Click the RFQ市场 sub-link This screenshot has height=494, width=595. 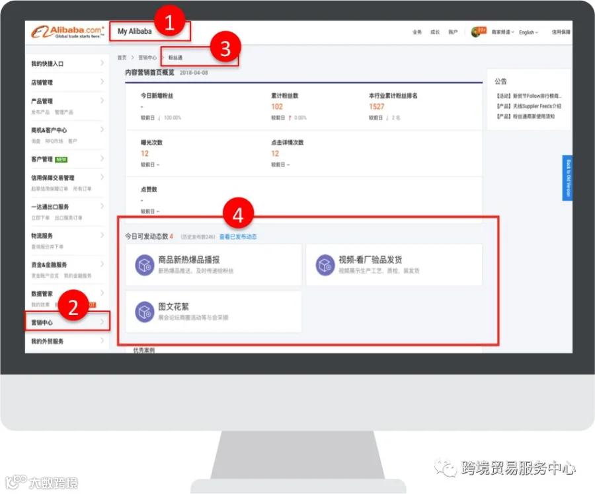pyautogui.click(x=54, y=141)
